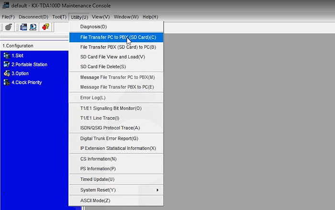Screen dimensions: 335x210
Task: Open the View(V) menu
Action: pos(100,17)
